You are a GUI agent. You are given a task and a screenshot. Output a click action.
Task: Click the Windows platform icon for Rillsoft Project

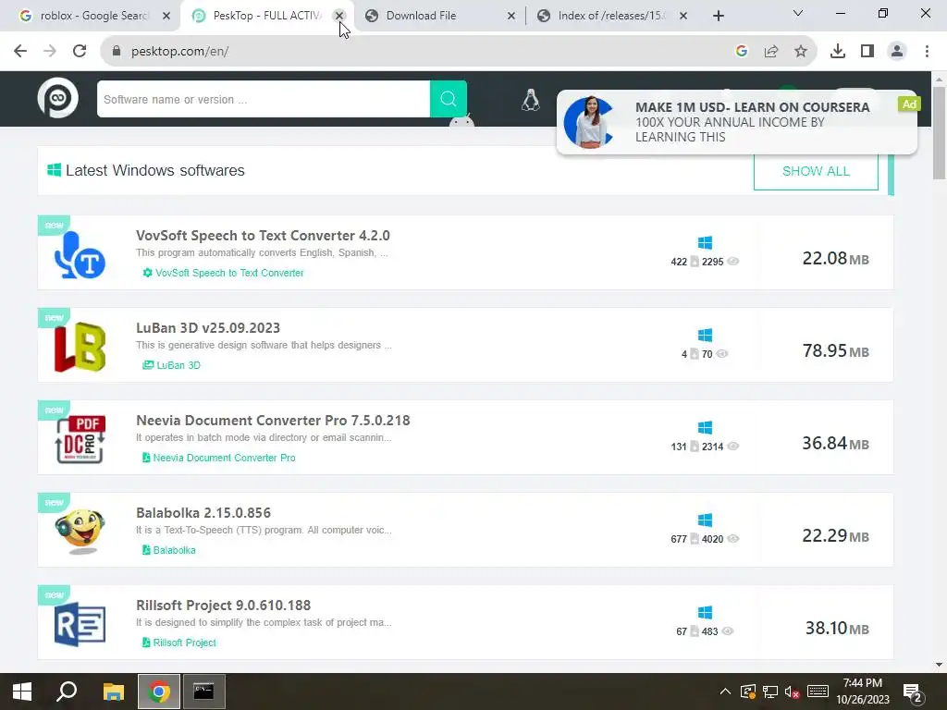coord(705,612)
